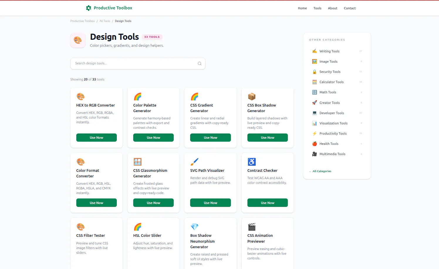Open the Tools nav item

[317, 8]
